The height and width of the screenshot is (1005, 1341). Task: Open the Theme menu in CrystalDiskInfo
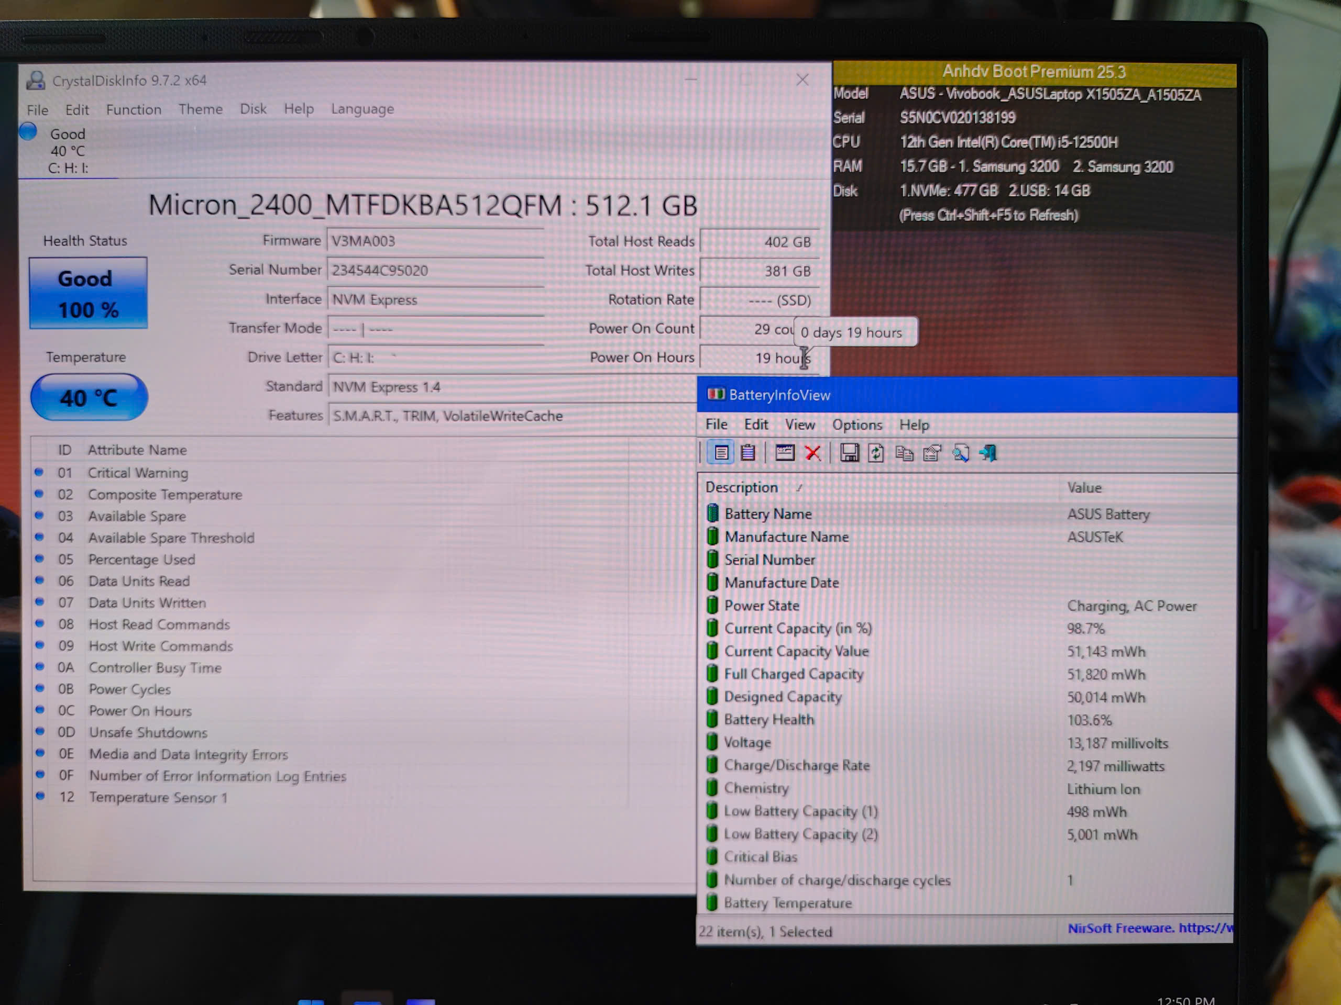pos(200,109)
